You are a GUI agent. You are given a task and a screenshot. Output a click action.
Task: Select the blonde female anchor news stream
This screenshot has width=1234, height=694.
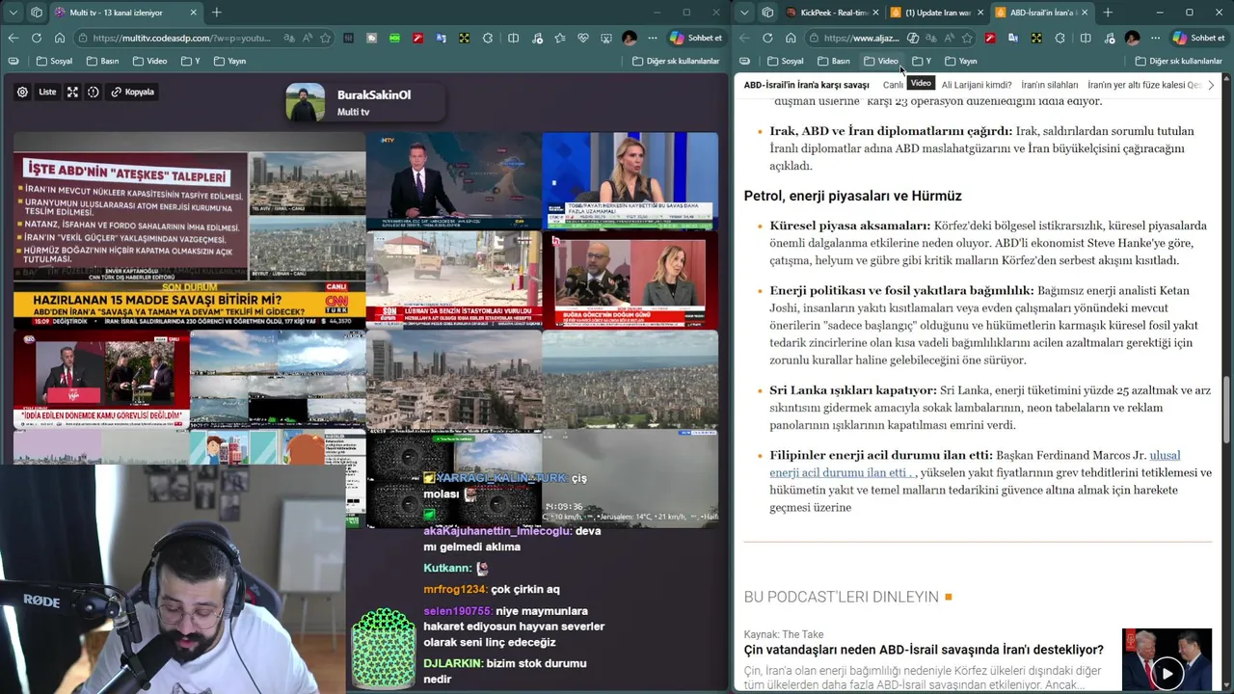point(630,179)
